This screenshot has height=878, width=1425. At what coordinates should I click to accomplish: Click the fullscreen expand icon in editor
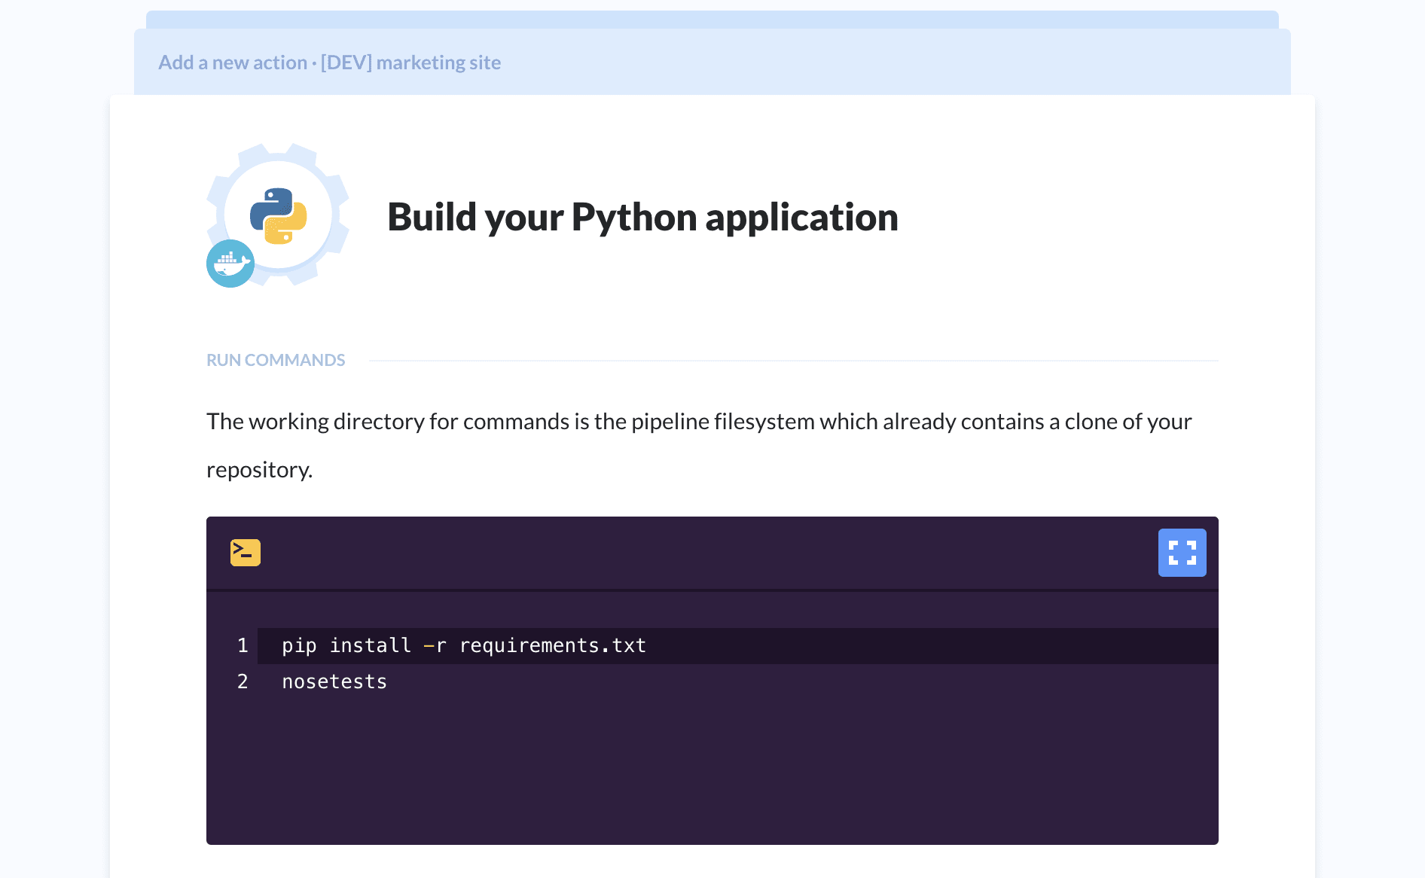click(1182, 553)
